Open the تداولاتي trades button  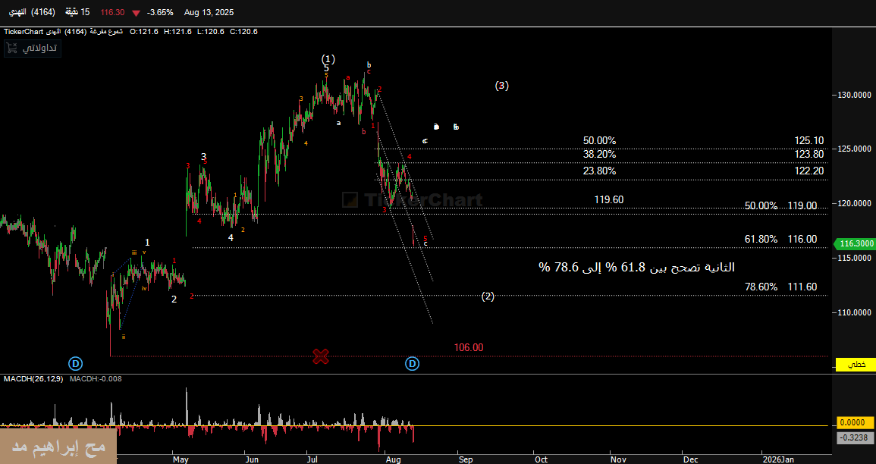pyautogui.click(x=32, y=48)
